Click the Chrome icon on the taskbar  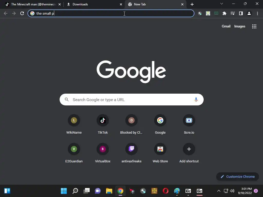pyautogui.click(x=120, y=191)
